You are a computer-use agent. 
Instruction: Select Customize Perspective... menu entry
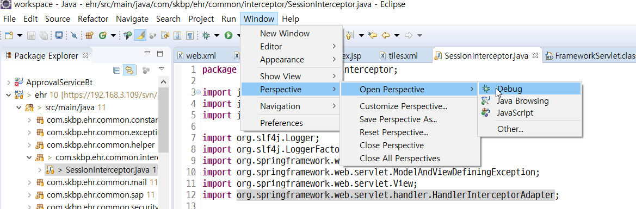click(x=410, y=106)
